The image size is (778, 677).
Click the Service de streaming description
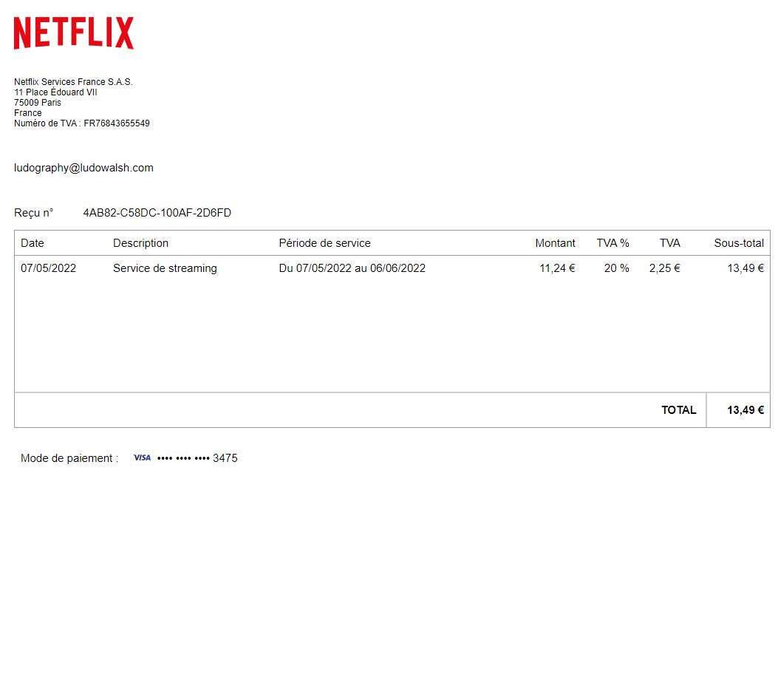[165, 268]
